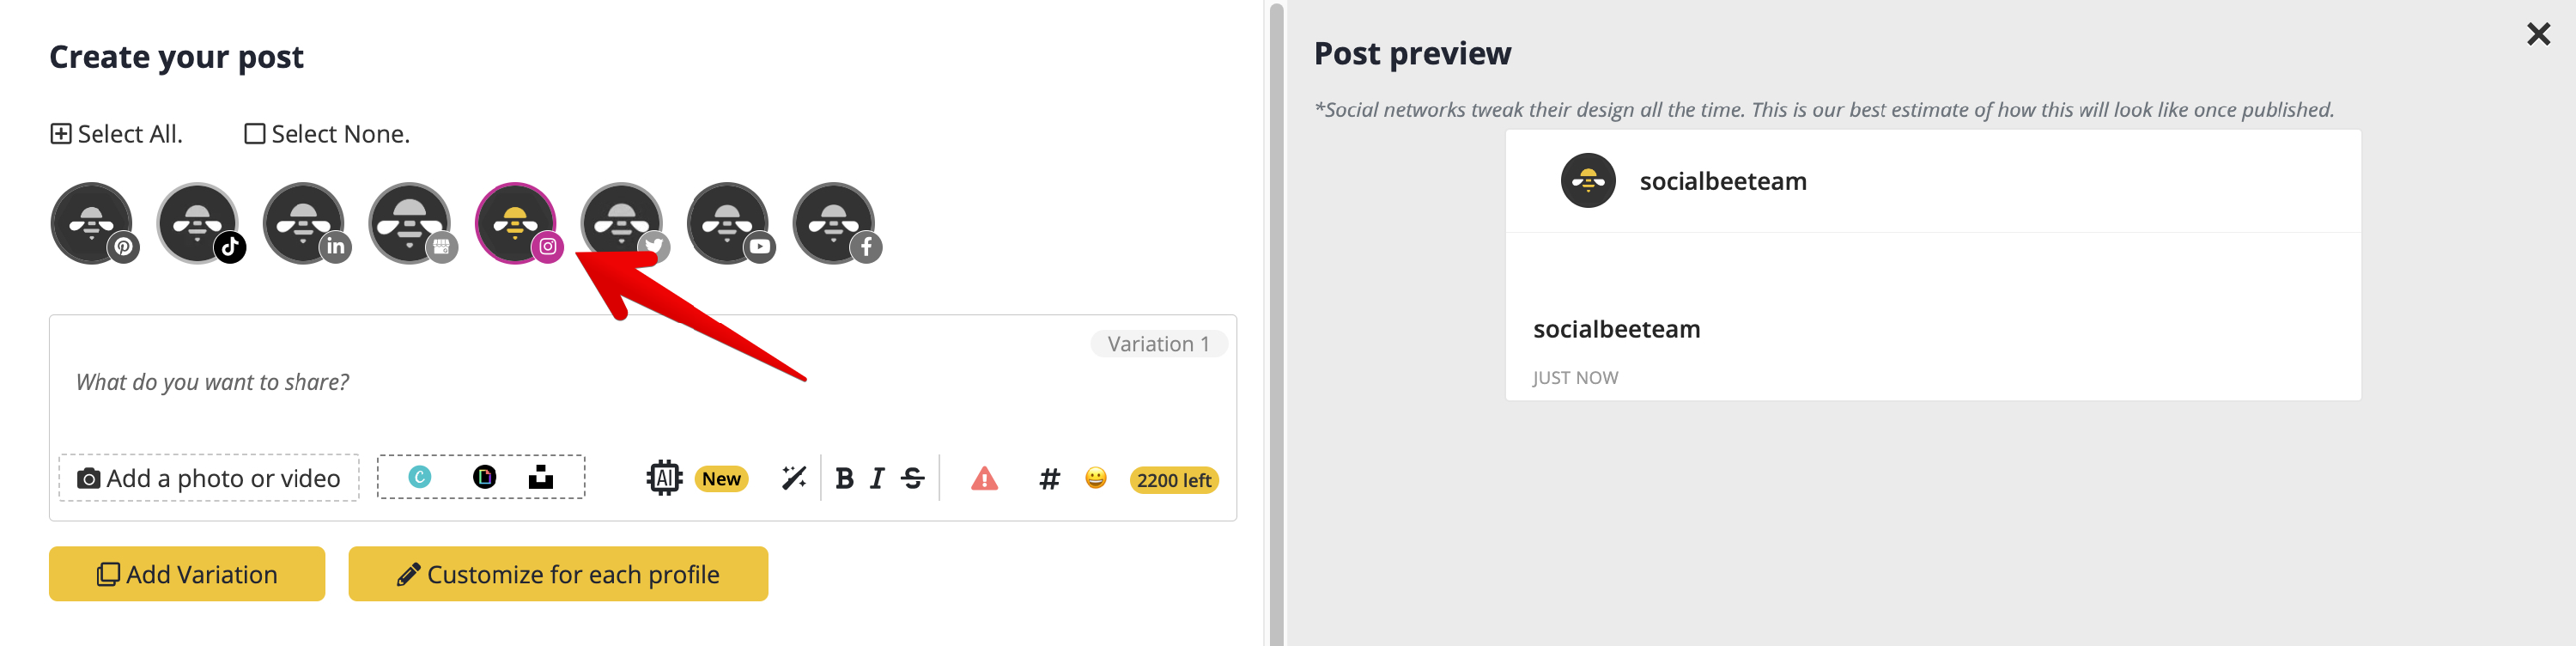Open the AI post generator icon
Screen dimensions: 2576x646
click(x=664, y=478)
